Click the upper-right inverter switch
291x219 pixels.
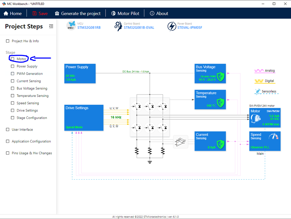tap(163, 106)
